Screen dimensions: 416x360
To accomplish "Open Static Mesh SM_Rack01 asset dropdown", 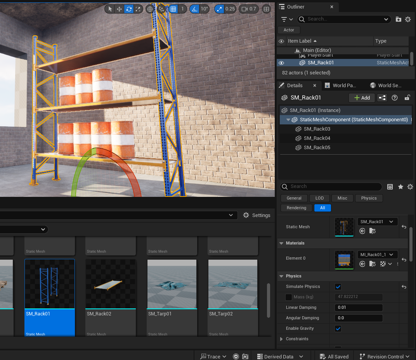I will tap(377, 222).
